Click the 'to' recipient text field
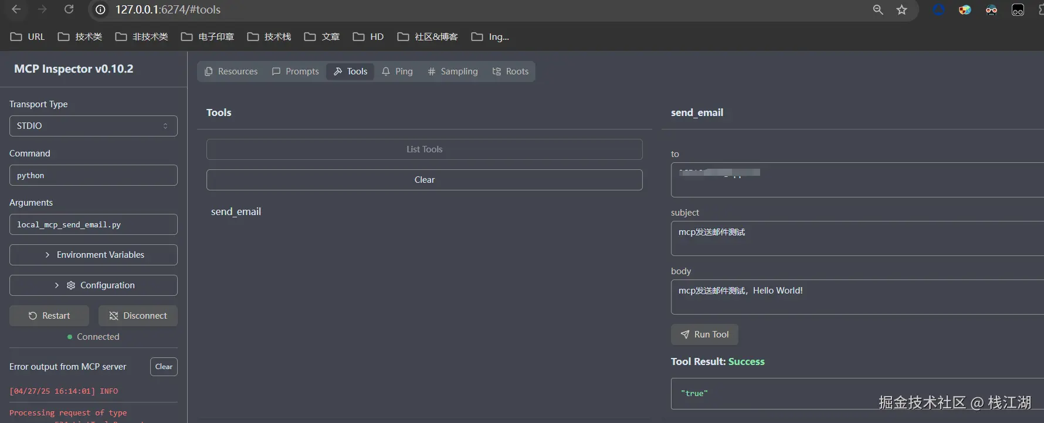The width and height of the screenshot is (1044, 423). click(857, 180)
